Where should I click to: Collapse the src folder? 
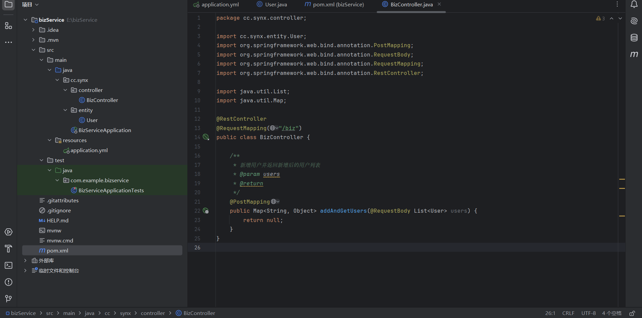[x=33, y=50]
